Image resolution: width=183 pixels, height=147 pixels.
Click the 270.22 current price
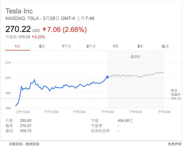pos(18,29)
